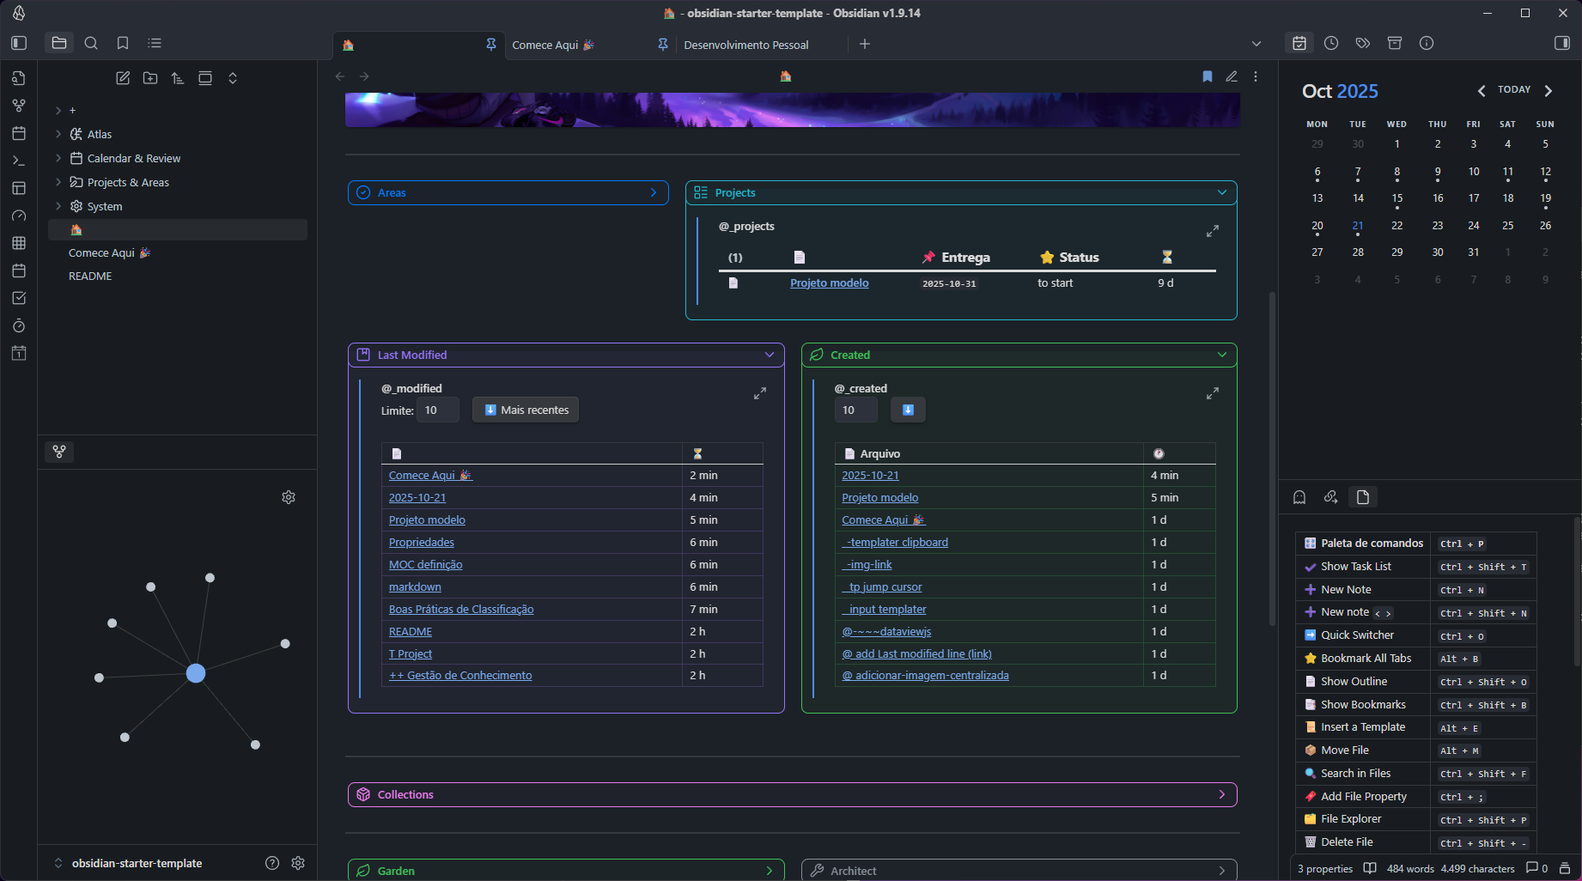Click the edit pencil icon in note header
Viewport: 1582px width, 881px height.
tap(1231, 76)
